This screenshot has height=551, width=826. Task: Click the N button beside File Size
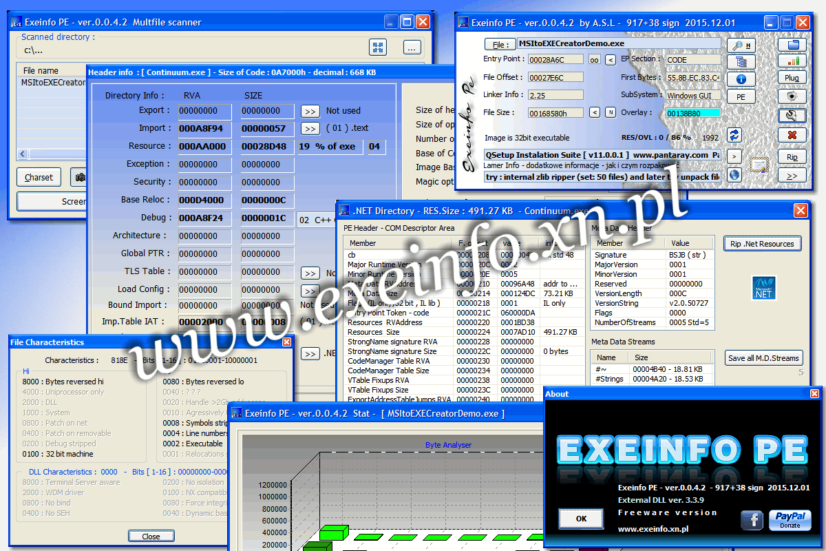[610, 112]
